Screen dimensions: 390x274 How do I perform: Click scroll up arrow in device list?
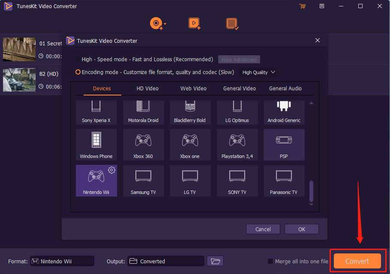click(x=311, y=103)
